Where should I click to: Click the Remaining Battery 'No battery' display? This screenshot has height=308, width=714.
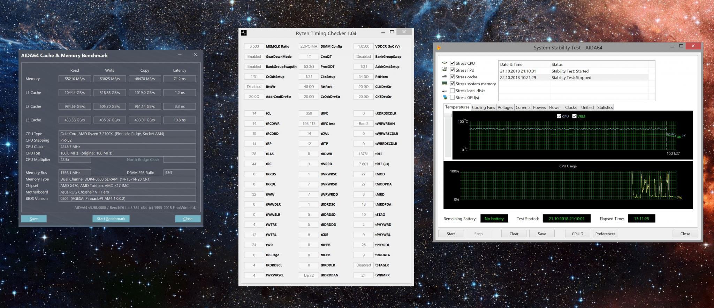[x=494, y=219]
